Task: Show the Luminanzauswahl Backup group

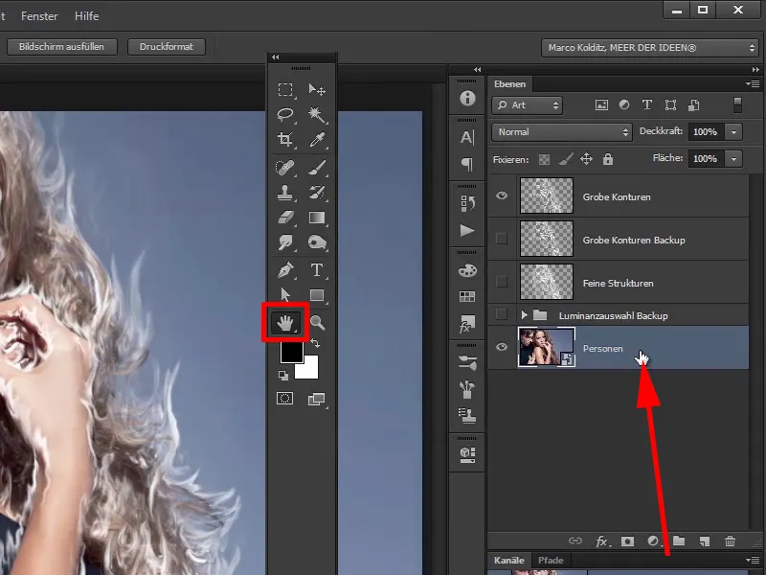Action: (x=502, y=314)
